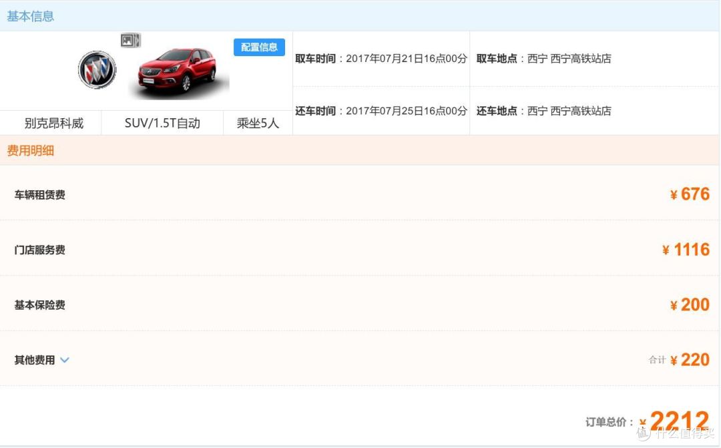The height and width of the screenshot is (448, 721).
Task: Click the 还车时间 2017年07月25日 value
Action: coord(406,111)
